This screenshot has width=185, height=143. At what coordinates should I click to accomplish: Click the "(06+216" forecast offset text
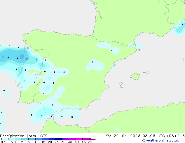[x=176, y=136]
